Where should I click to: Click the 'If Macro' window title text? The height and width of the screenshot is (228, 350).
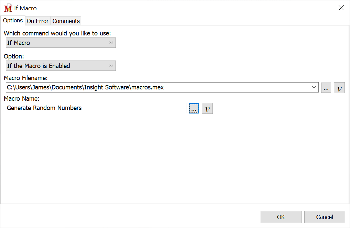coord(25,8)
